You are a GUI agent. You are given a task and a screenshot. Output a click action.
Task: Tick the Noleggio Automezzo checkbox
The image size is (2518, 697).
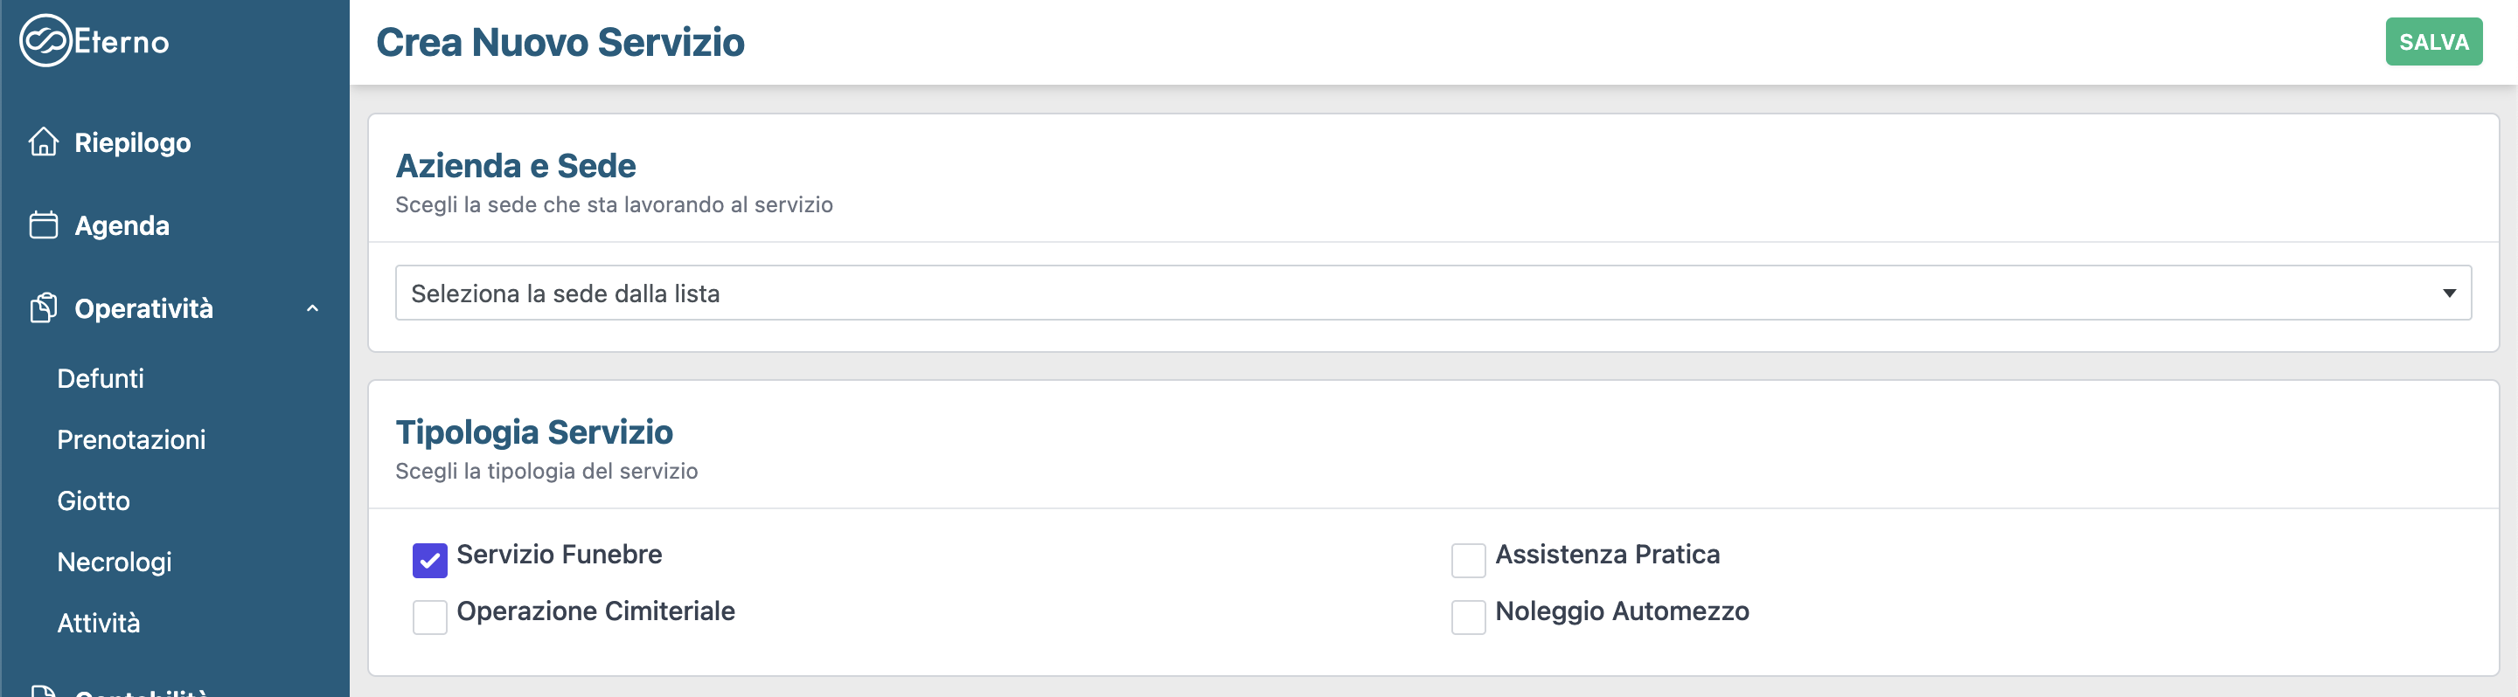[1468, 617]
